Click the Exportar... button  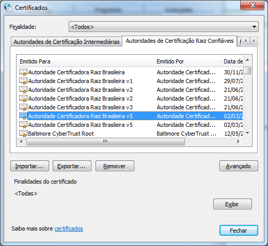click(72, 166)
